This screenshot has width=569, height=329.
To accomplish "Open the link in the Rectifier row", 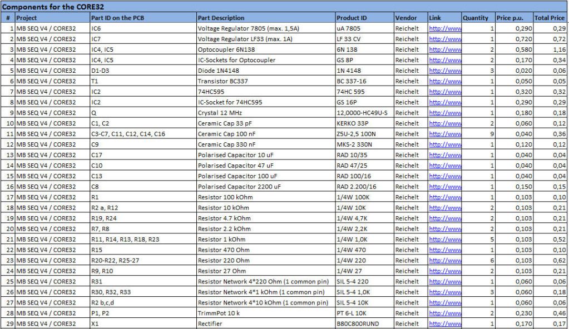I will coord(445,323).
